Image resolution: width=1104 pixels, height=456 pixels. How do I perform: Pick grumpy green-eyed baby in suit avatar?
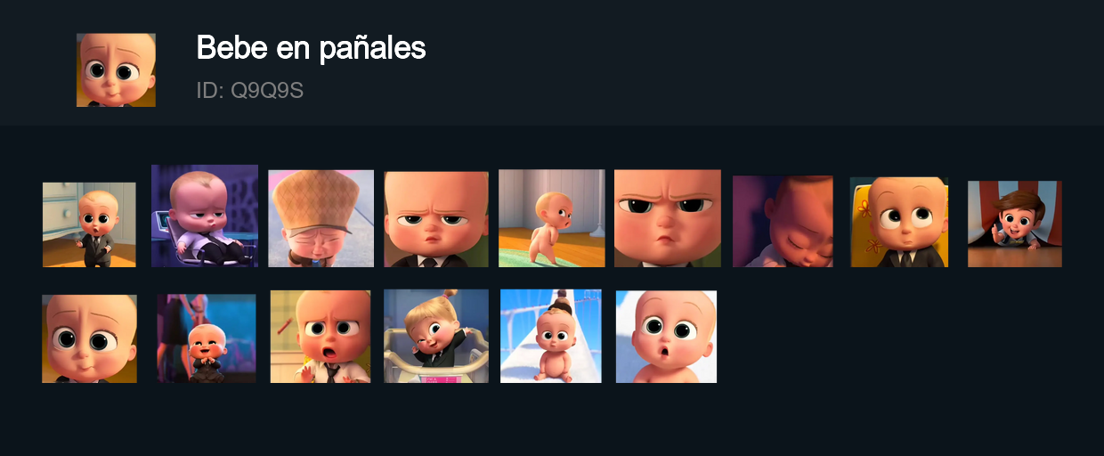(x=436, y=219)
